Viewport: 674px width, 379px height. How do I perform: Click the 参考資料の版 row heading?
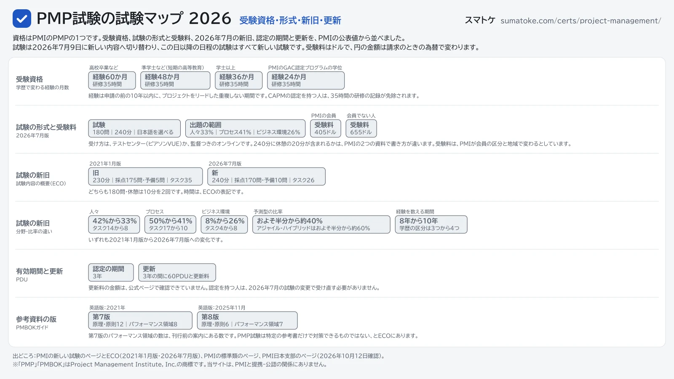click(x=36, y=319)
